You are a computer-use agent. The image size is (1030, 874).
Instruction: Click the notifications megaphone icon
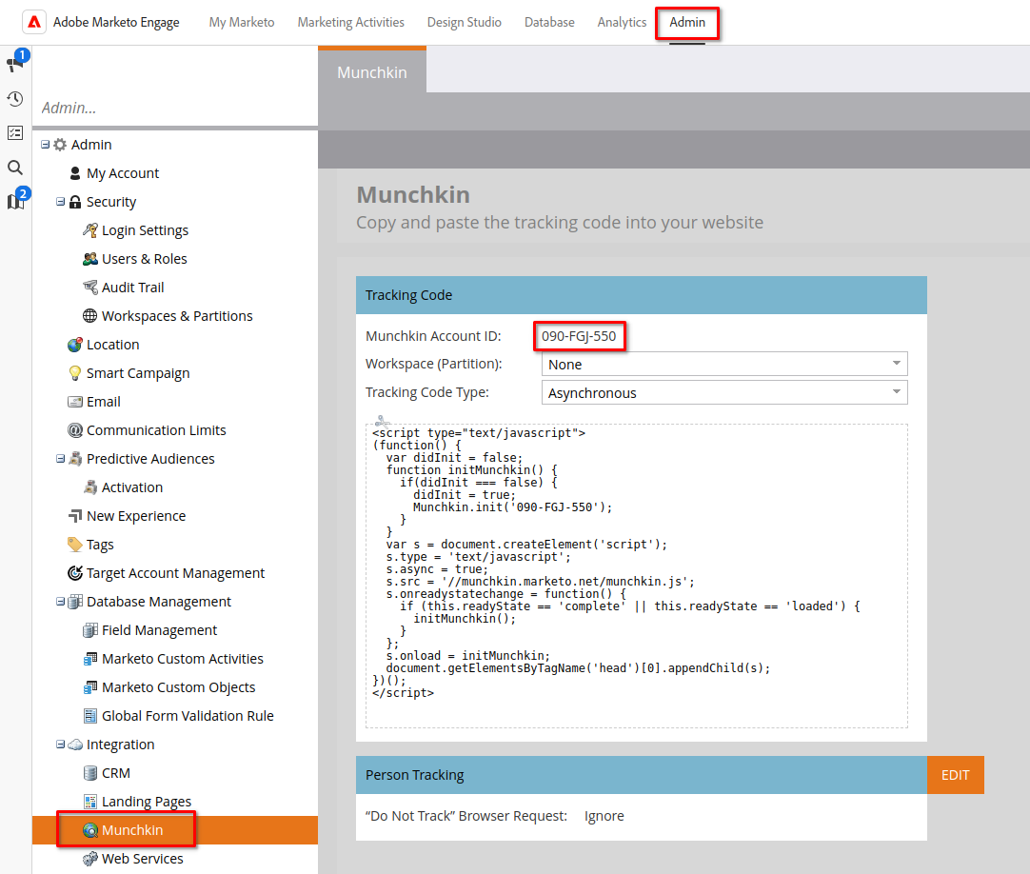[x=14, y=64]
